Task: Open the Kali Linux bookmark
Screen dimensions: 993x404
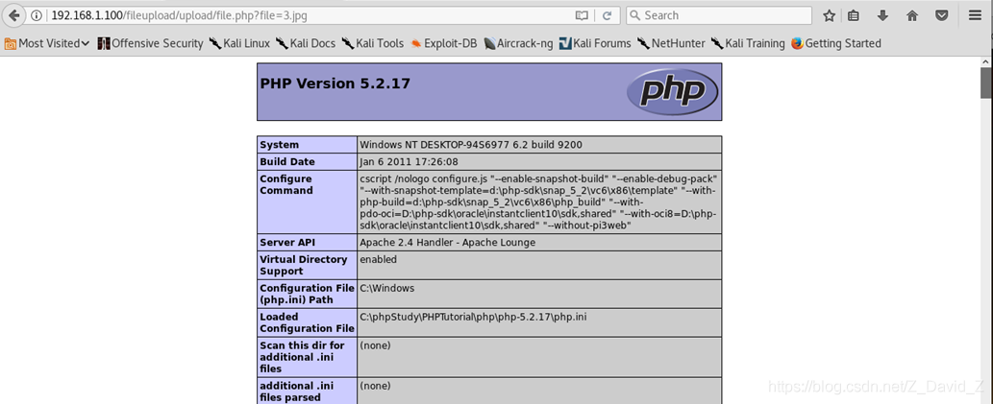Action: (x=239, y=43)
